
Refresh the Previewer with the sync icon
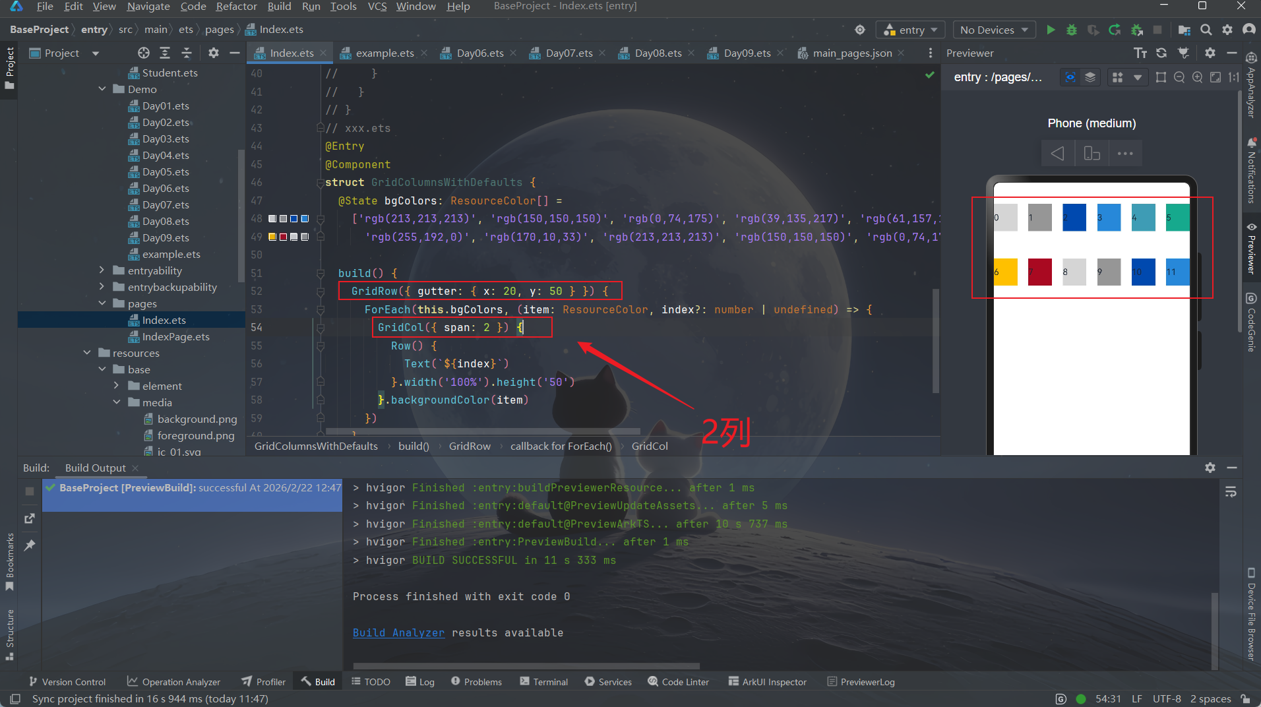click(1161, 53)
